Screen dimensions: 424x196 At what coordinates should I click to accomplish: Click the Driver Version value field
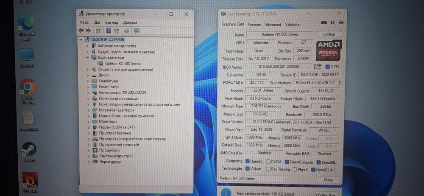coord(292,122)
